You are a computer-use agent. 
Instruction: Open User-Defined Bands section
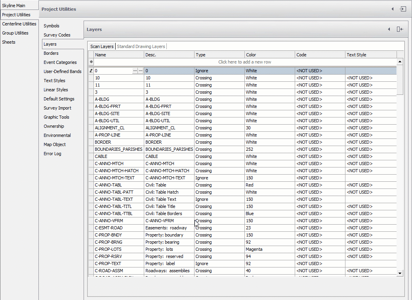click(63, 71)
